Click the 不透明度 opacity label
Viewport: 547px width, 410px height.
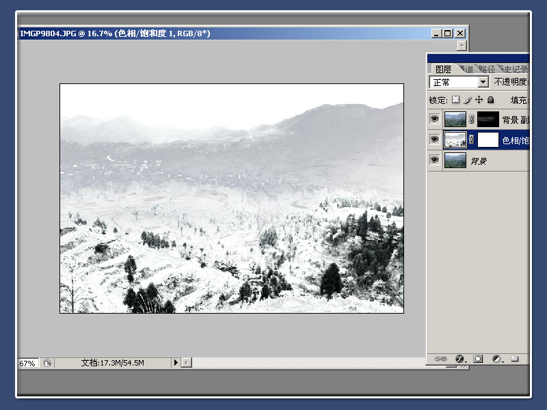click(511, 82)
